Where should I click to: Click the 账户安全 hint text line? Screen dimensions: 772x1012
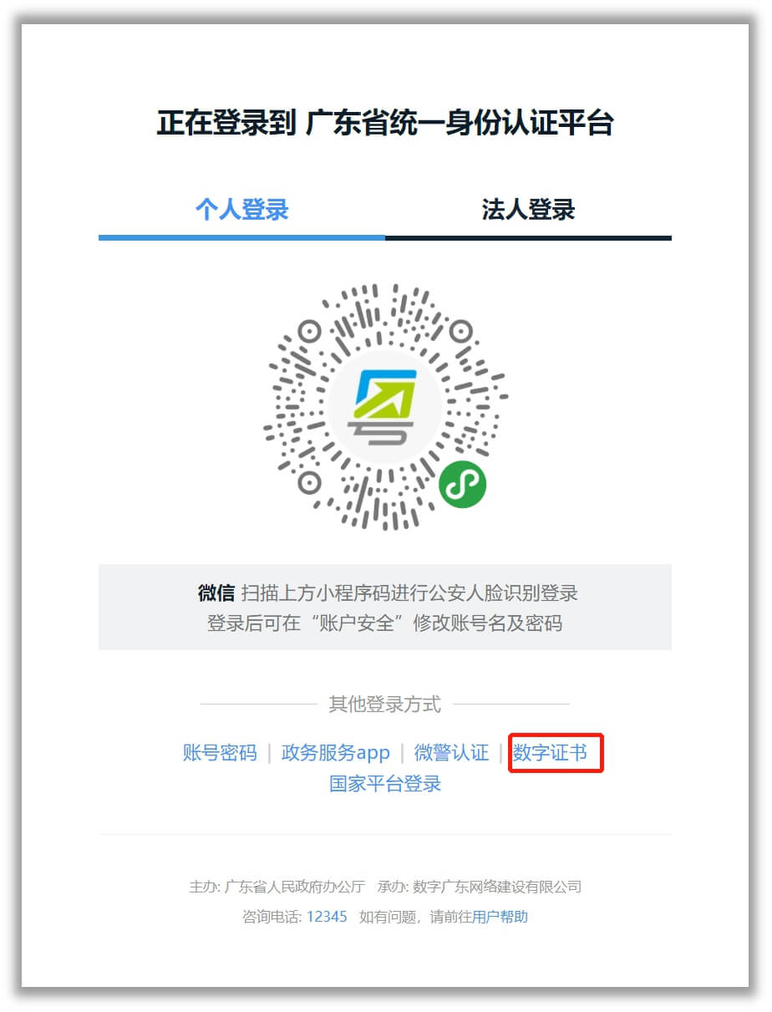point(384,623)
